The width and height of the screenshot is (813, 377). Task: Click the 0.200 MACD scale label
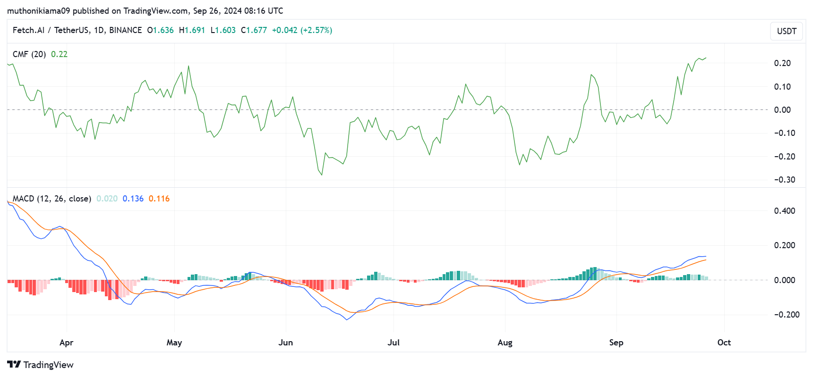(785, 245)
